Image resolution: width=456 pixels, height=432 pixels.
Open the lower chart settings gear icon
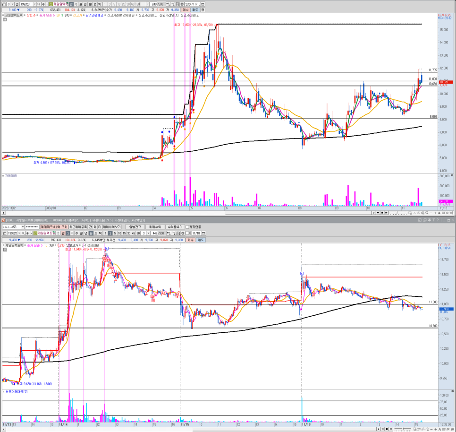click(x=183, y=233)
